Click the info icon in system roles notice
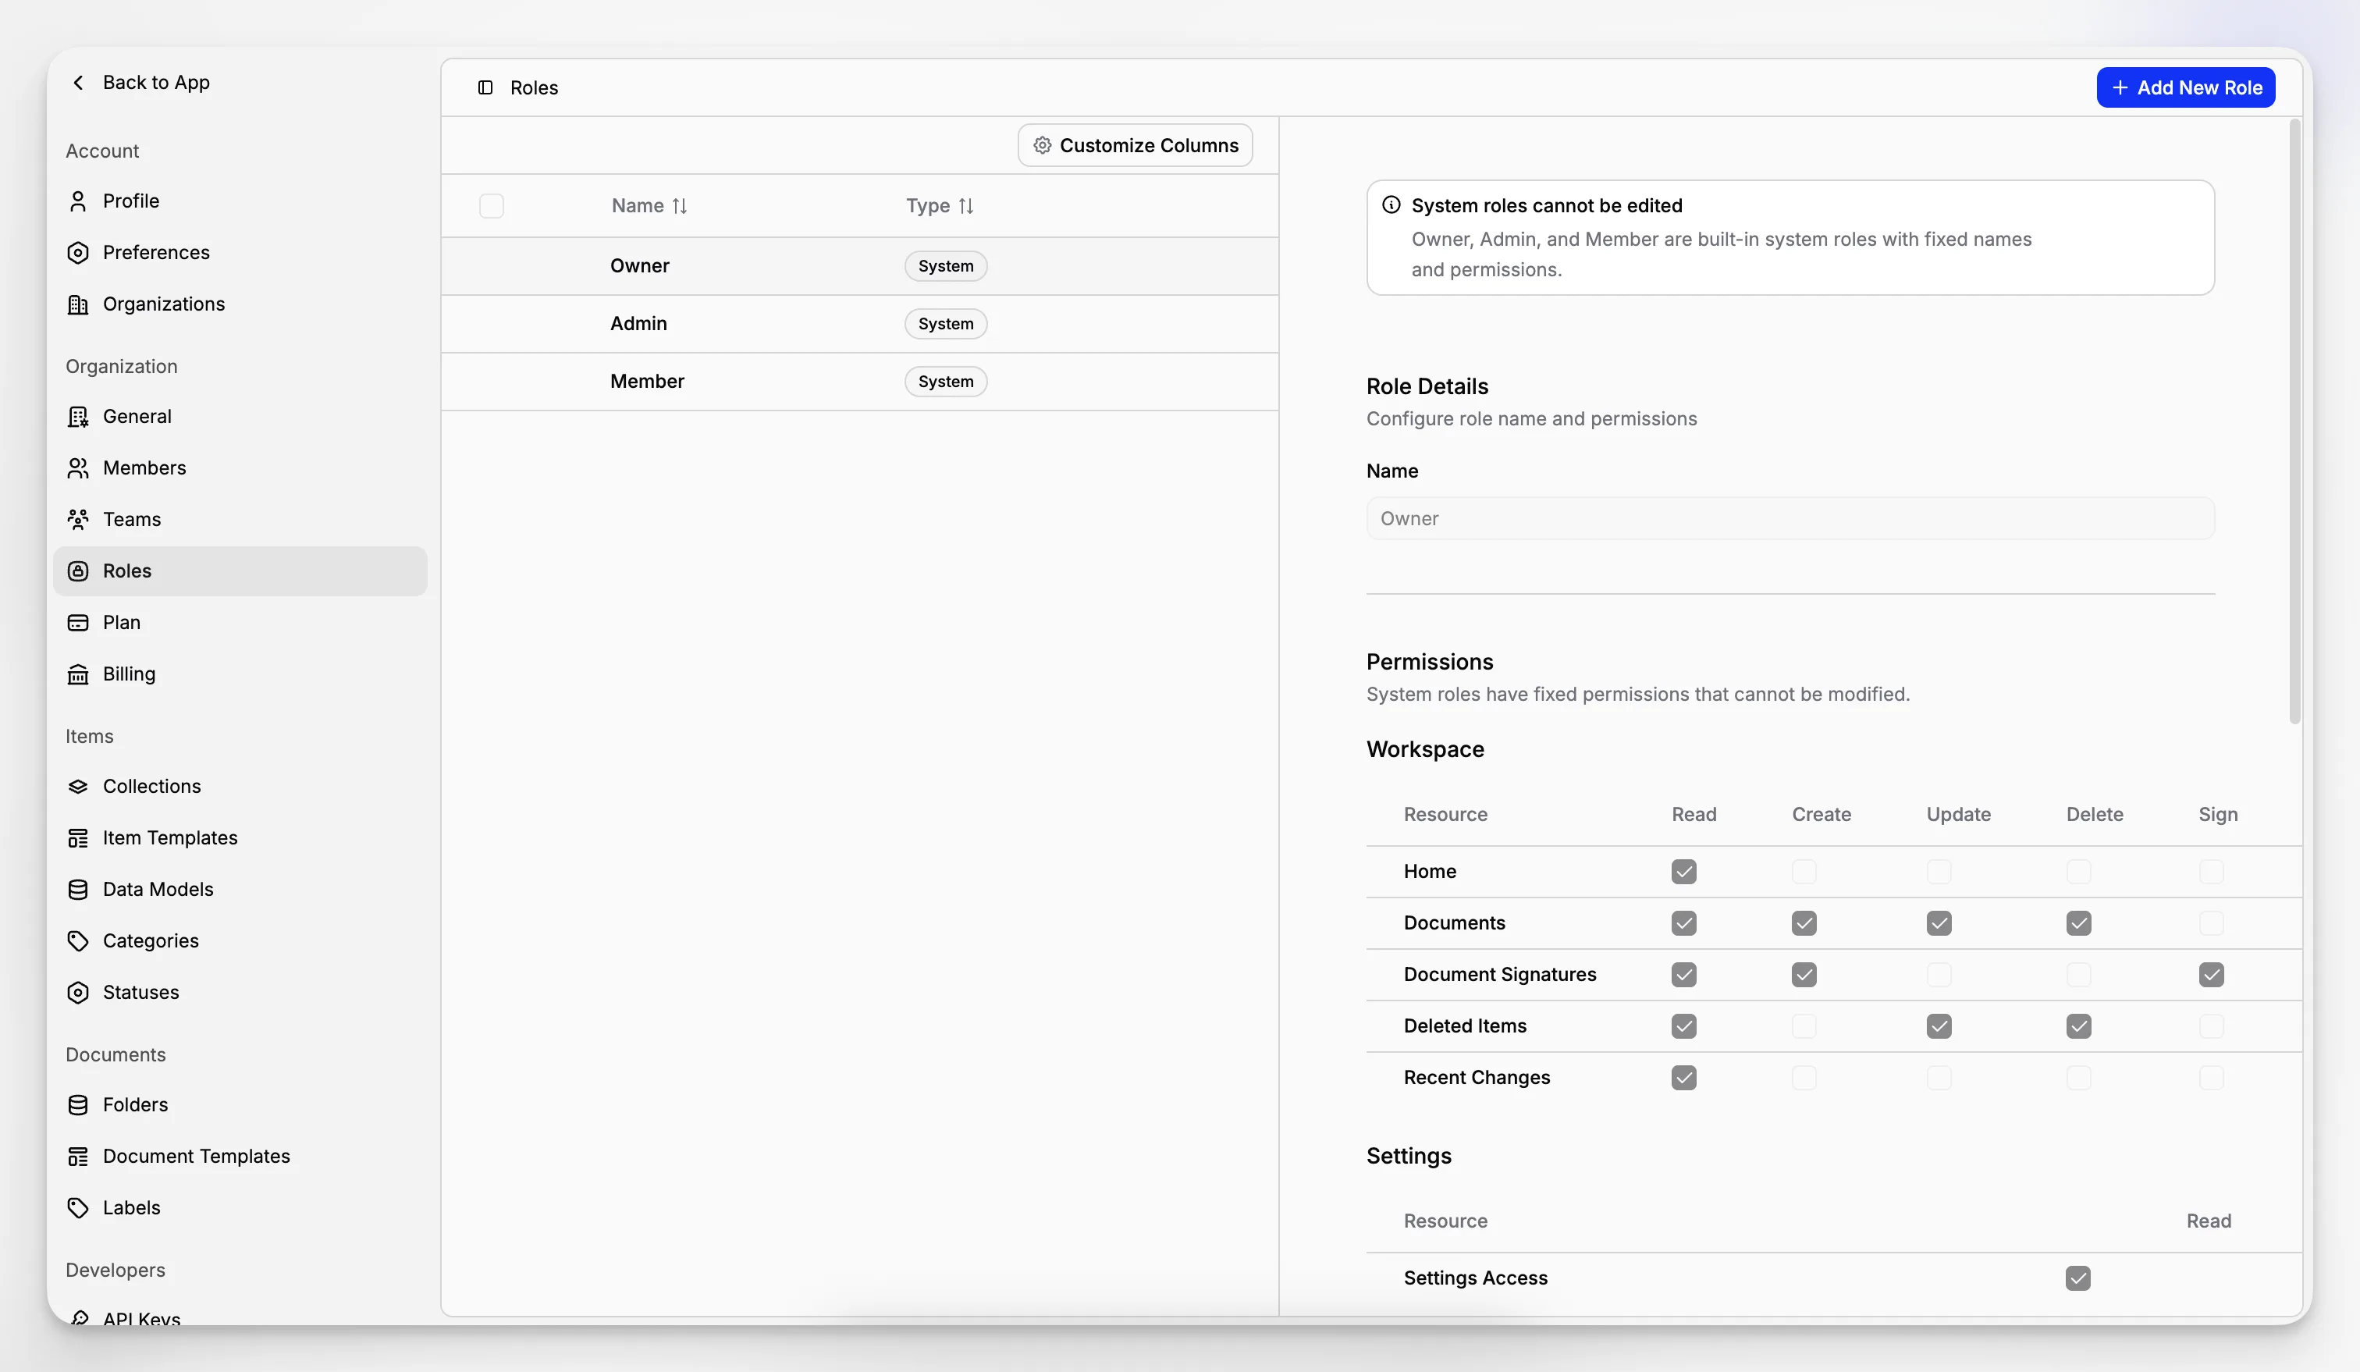The image size is (2360, 1372). (x=1391, y=205)
